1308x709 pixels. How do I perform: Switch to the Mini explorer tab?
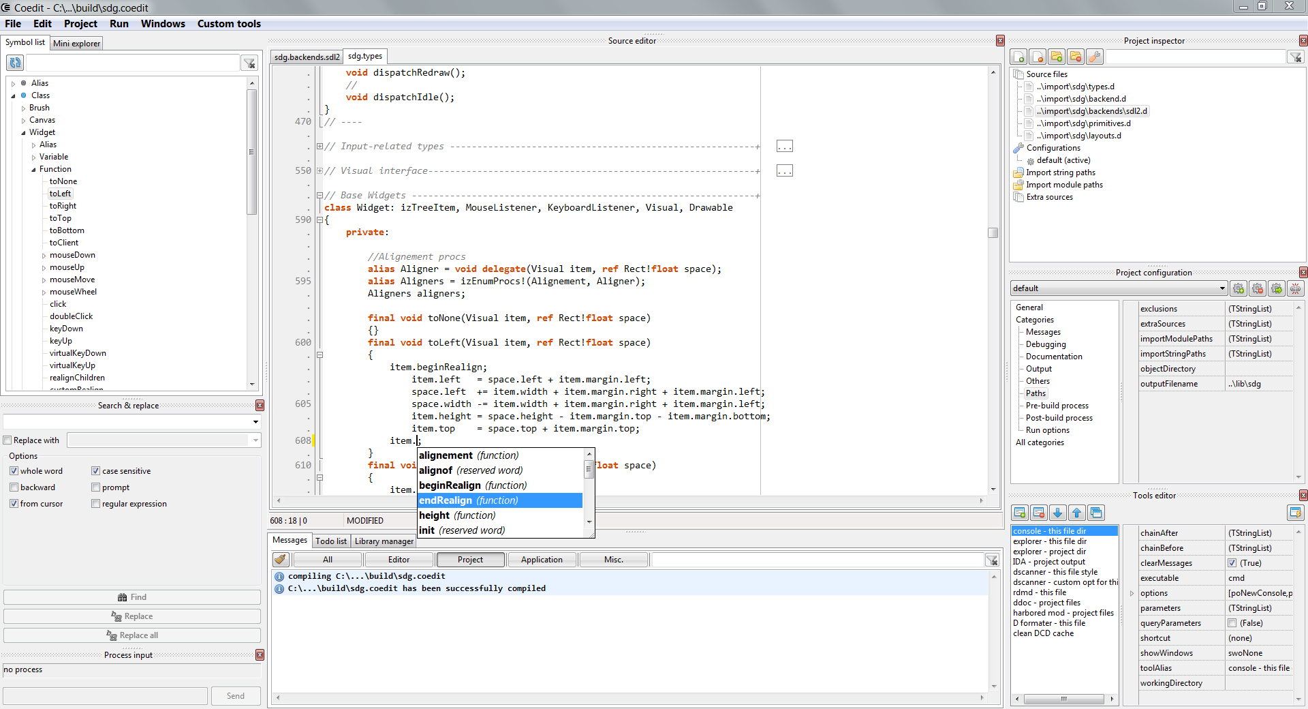point(76,44)
